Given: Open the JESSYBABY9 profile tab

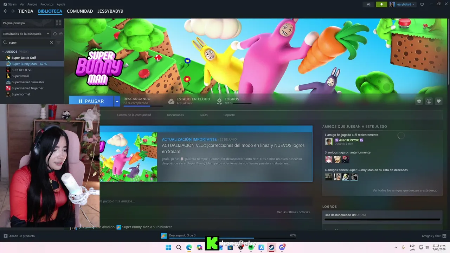Looking at the screenshot, I should [110, 11].
